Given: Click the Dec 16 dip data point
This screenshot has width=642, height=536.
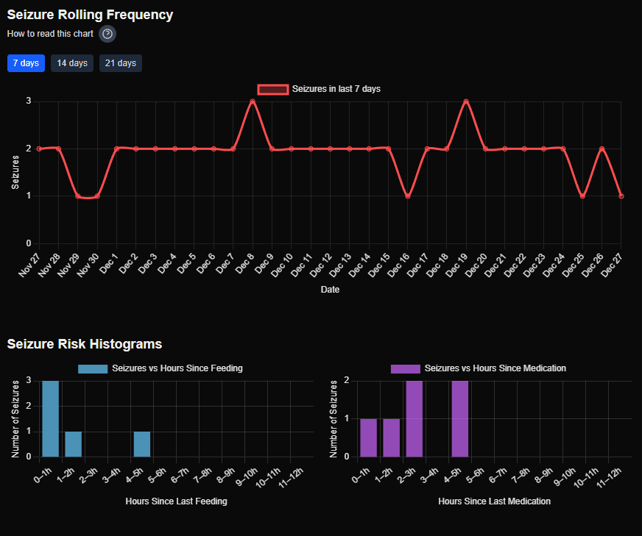Looking at the screenshot, I should pos(406,196).
